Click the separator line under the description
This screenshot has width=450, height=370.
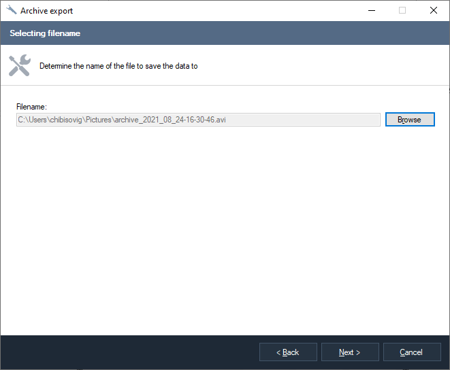click(x=225, y=86)
